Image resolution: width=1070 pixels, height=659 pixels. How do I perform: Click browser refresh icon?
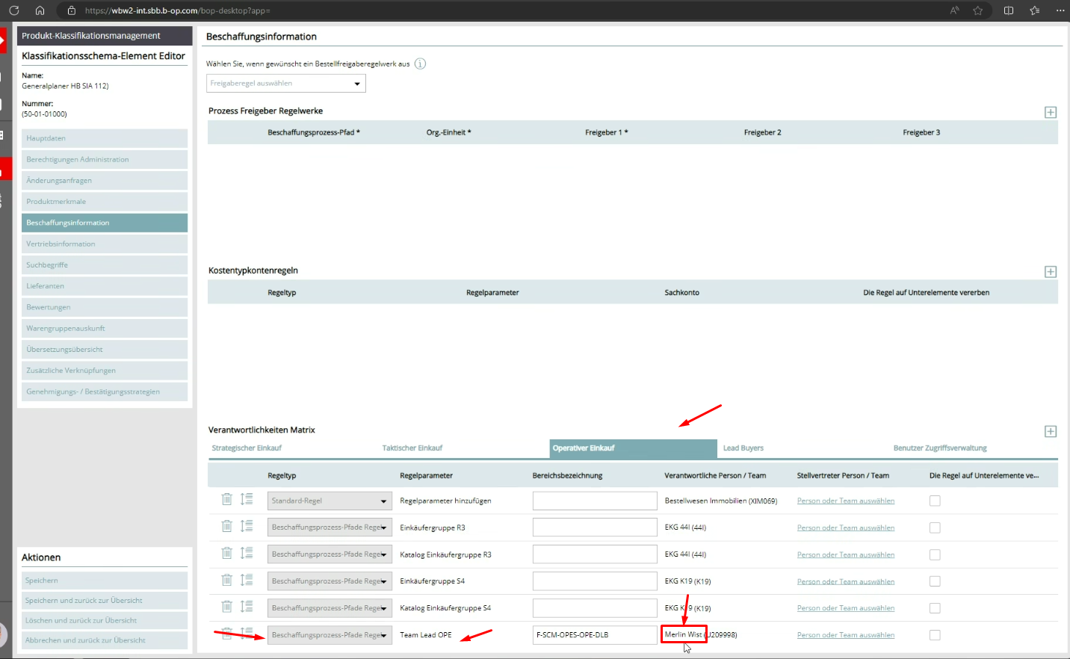[x=14, y=10]
